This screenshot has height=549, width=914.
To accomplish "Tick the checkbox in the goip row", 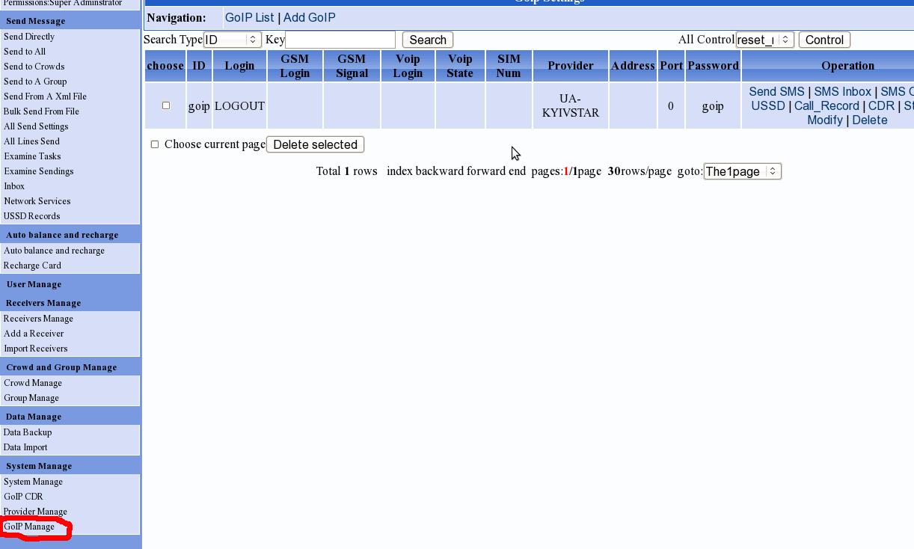I will (166, 105).
